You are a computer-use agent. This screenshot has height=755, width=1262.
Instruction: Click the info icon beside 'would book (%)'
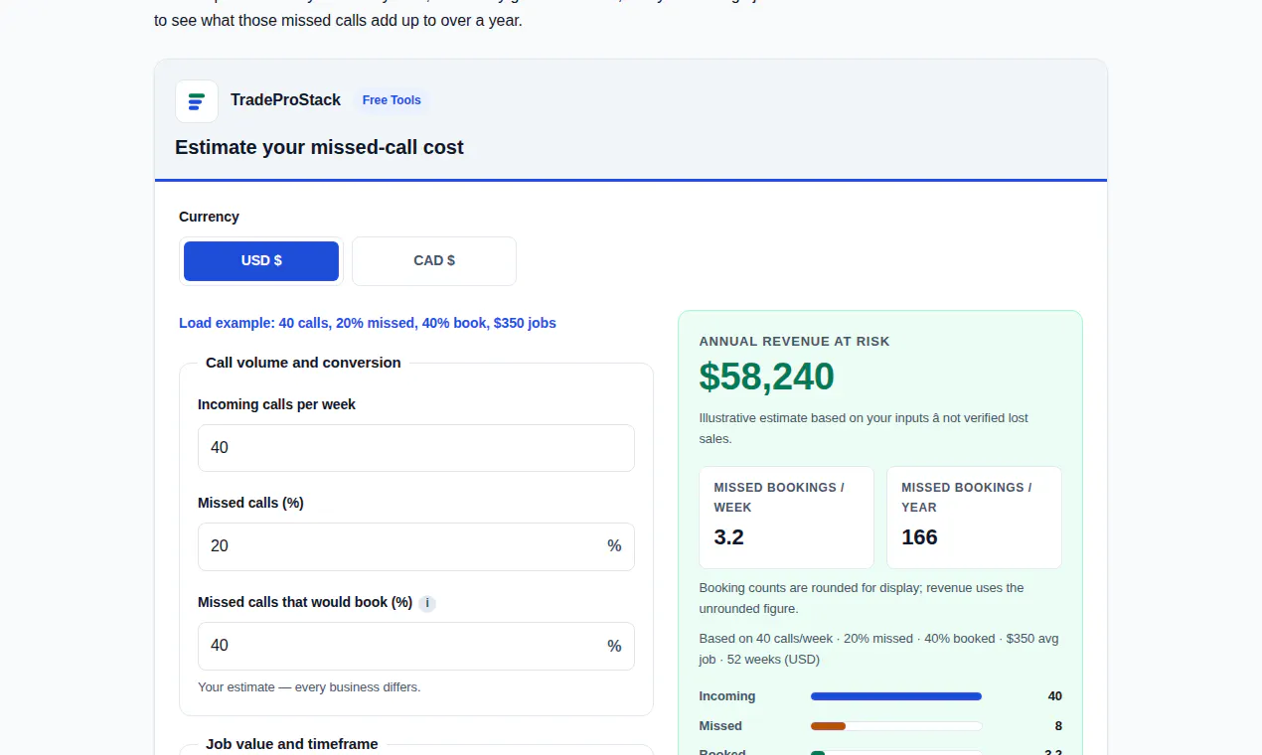[427, 603]
